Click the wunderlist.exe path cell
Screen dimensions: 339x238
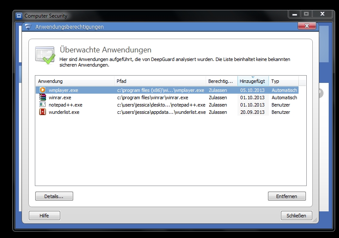(x=161, y=112)
